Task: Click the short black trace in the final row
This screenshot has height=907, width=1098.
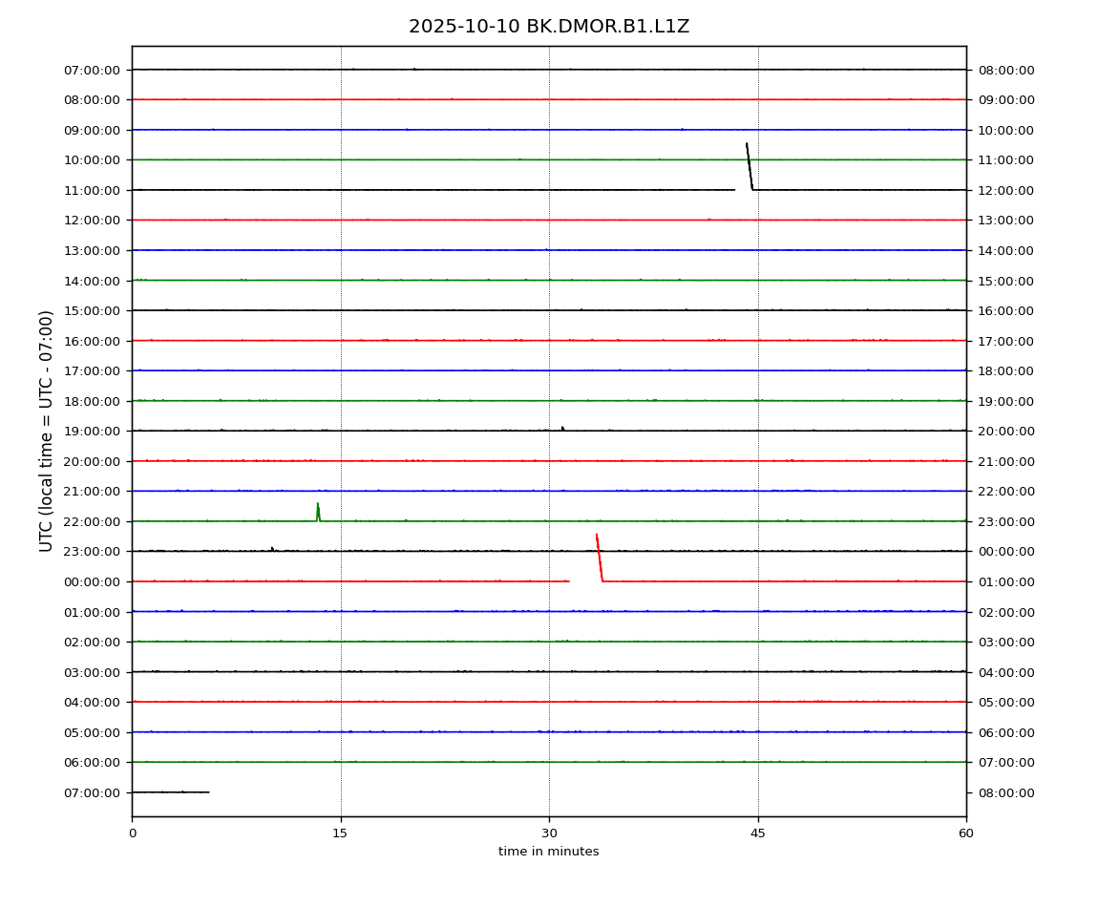Action: point(170,791)
